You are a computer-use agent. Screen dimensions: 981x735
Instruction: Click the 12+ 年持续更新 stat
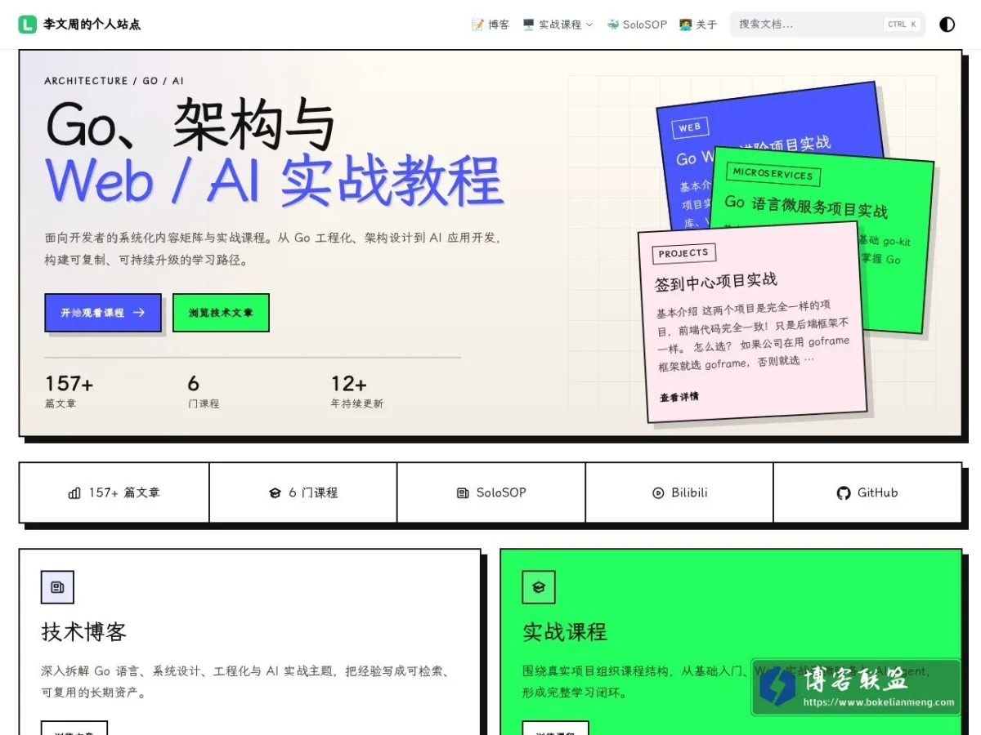click(x=356, y=391)
